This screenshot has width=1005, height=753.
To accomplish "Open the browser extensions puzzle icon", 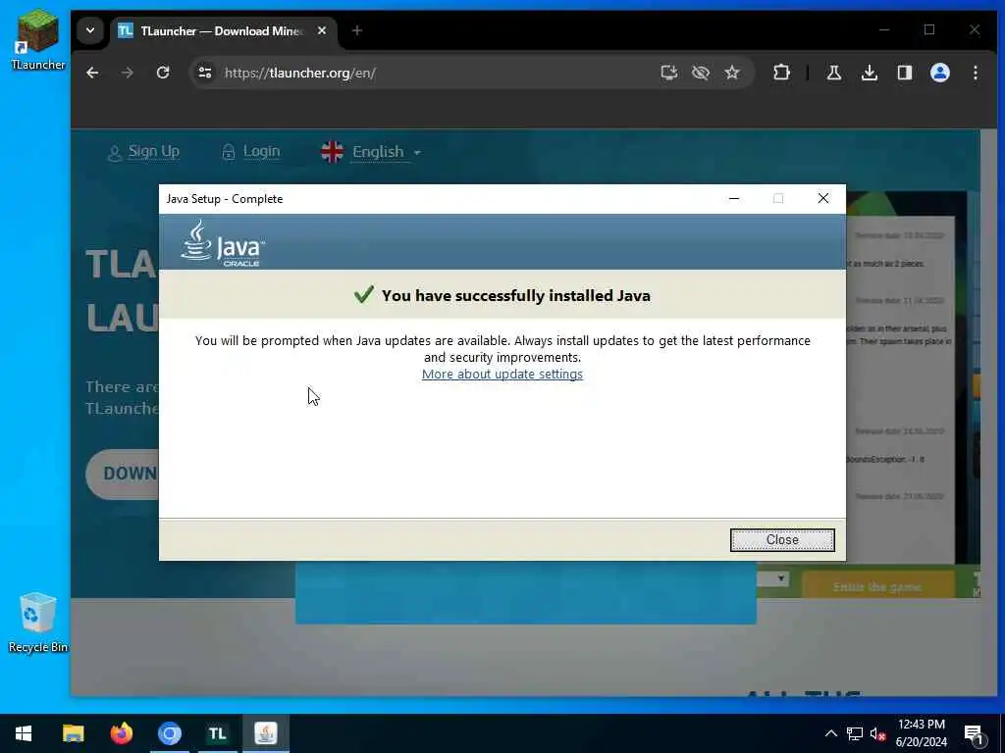I will coord(781,73).
